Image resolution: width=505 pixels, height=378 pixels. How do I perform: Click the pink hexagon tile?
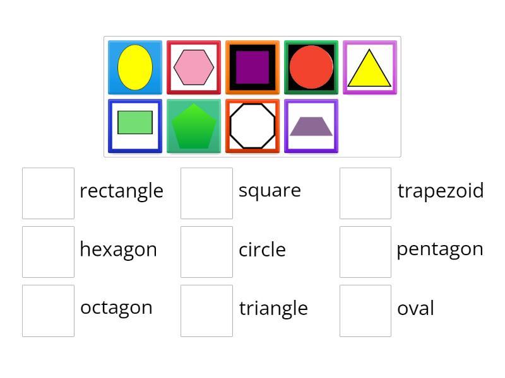(193, 66)
